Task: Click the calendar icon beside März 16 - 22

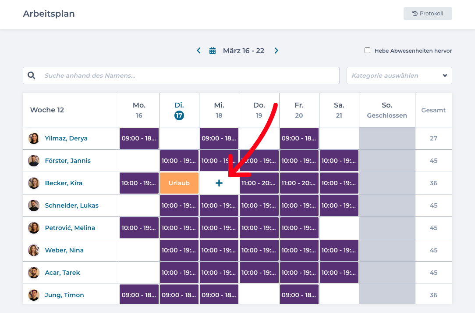Action: tap(213, 51)
